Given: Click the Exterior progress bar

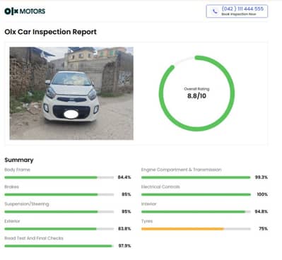Looking at the screenshot, I should coord(59,229).
